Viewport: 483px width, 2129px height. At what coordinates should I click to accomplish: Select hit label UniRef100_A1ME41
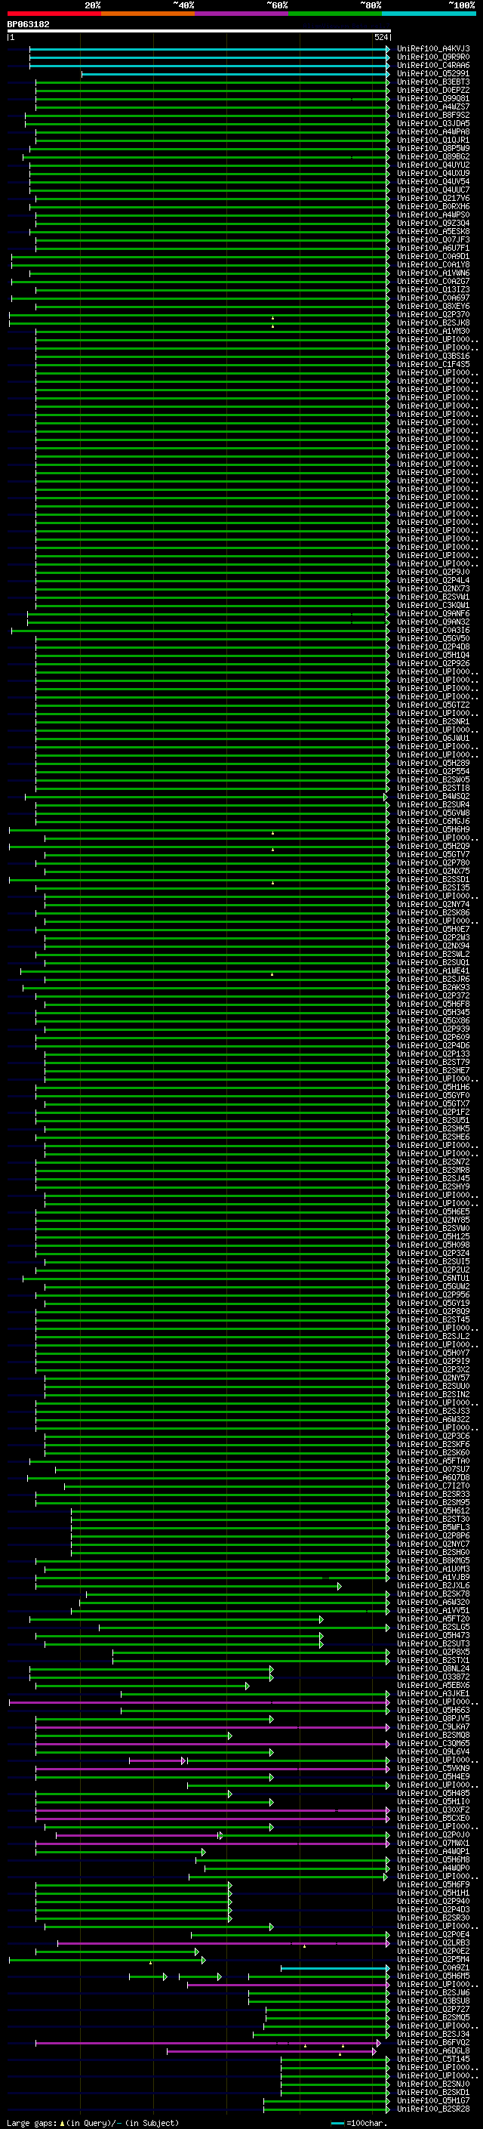433,970
